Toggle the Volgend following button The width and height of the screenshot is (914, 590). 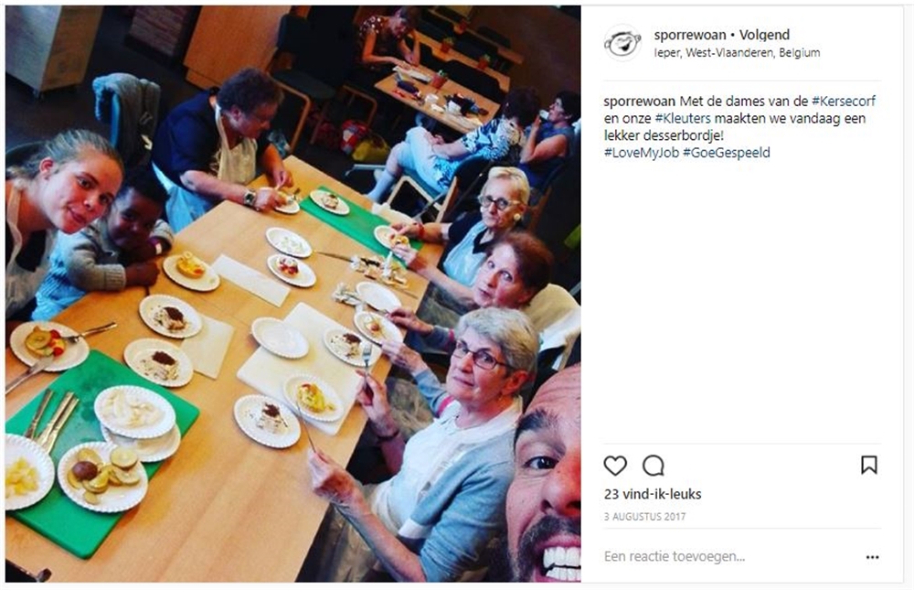click(764, 35)
